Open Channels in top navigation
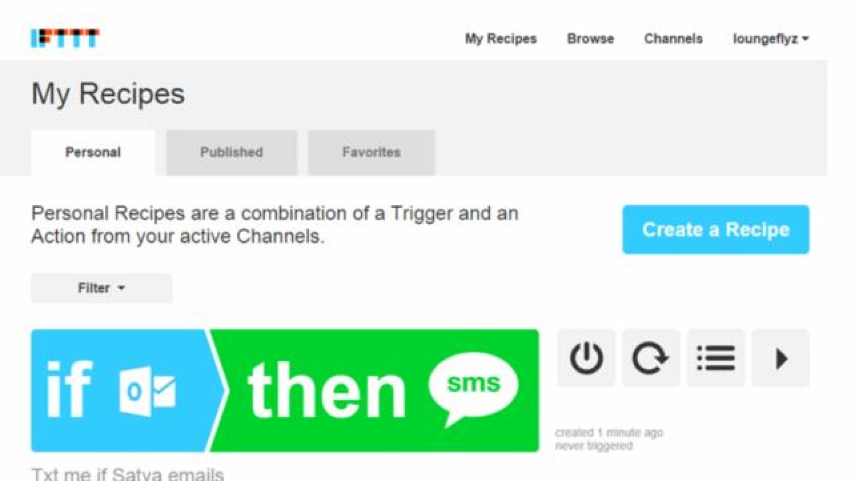This screenshot has width=855, height=481. [x=673, y=38]
